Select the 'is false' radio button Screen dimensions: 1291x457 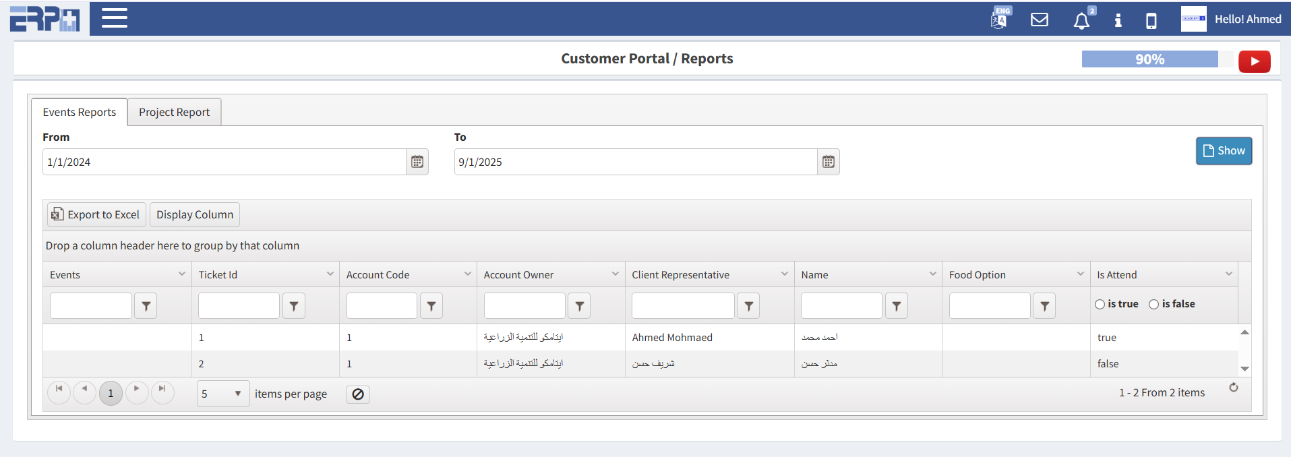pyautogui.click(x=1154, y=305)
